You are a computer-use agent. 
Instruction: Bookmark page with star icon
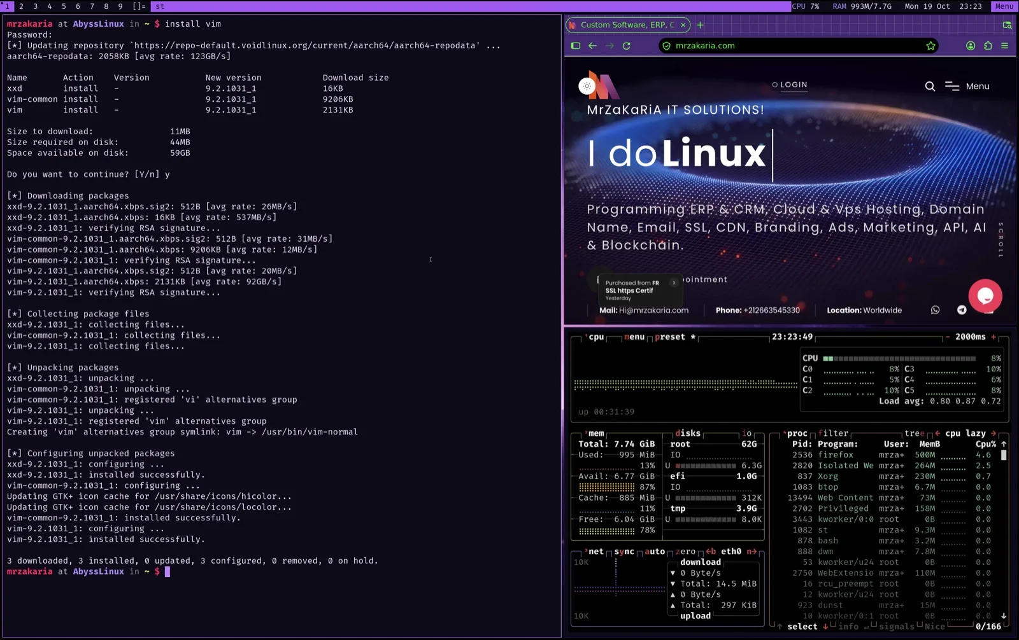(930, 46)
